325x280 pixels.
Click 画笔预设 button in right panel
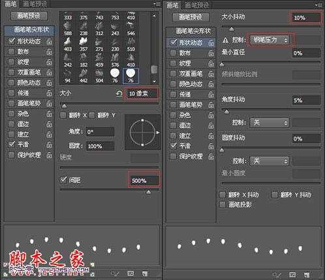pos(191,17)
